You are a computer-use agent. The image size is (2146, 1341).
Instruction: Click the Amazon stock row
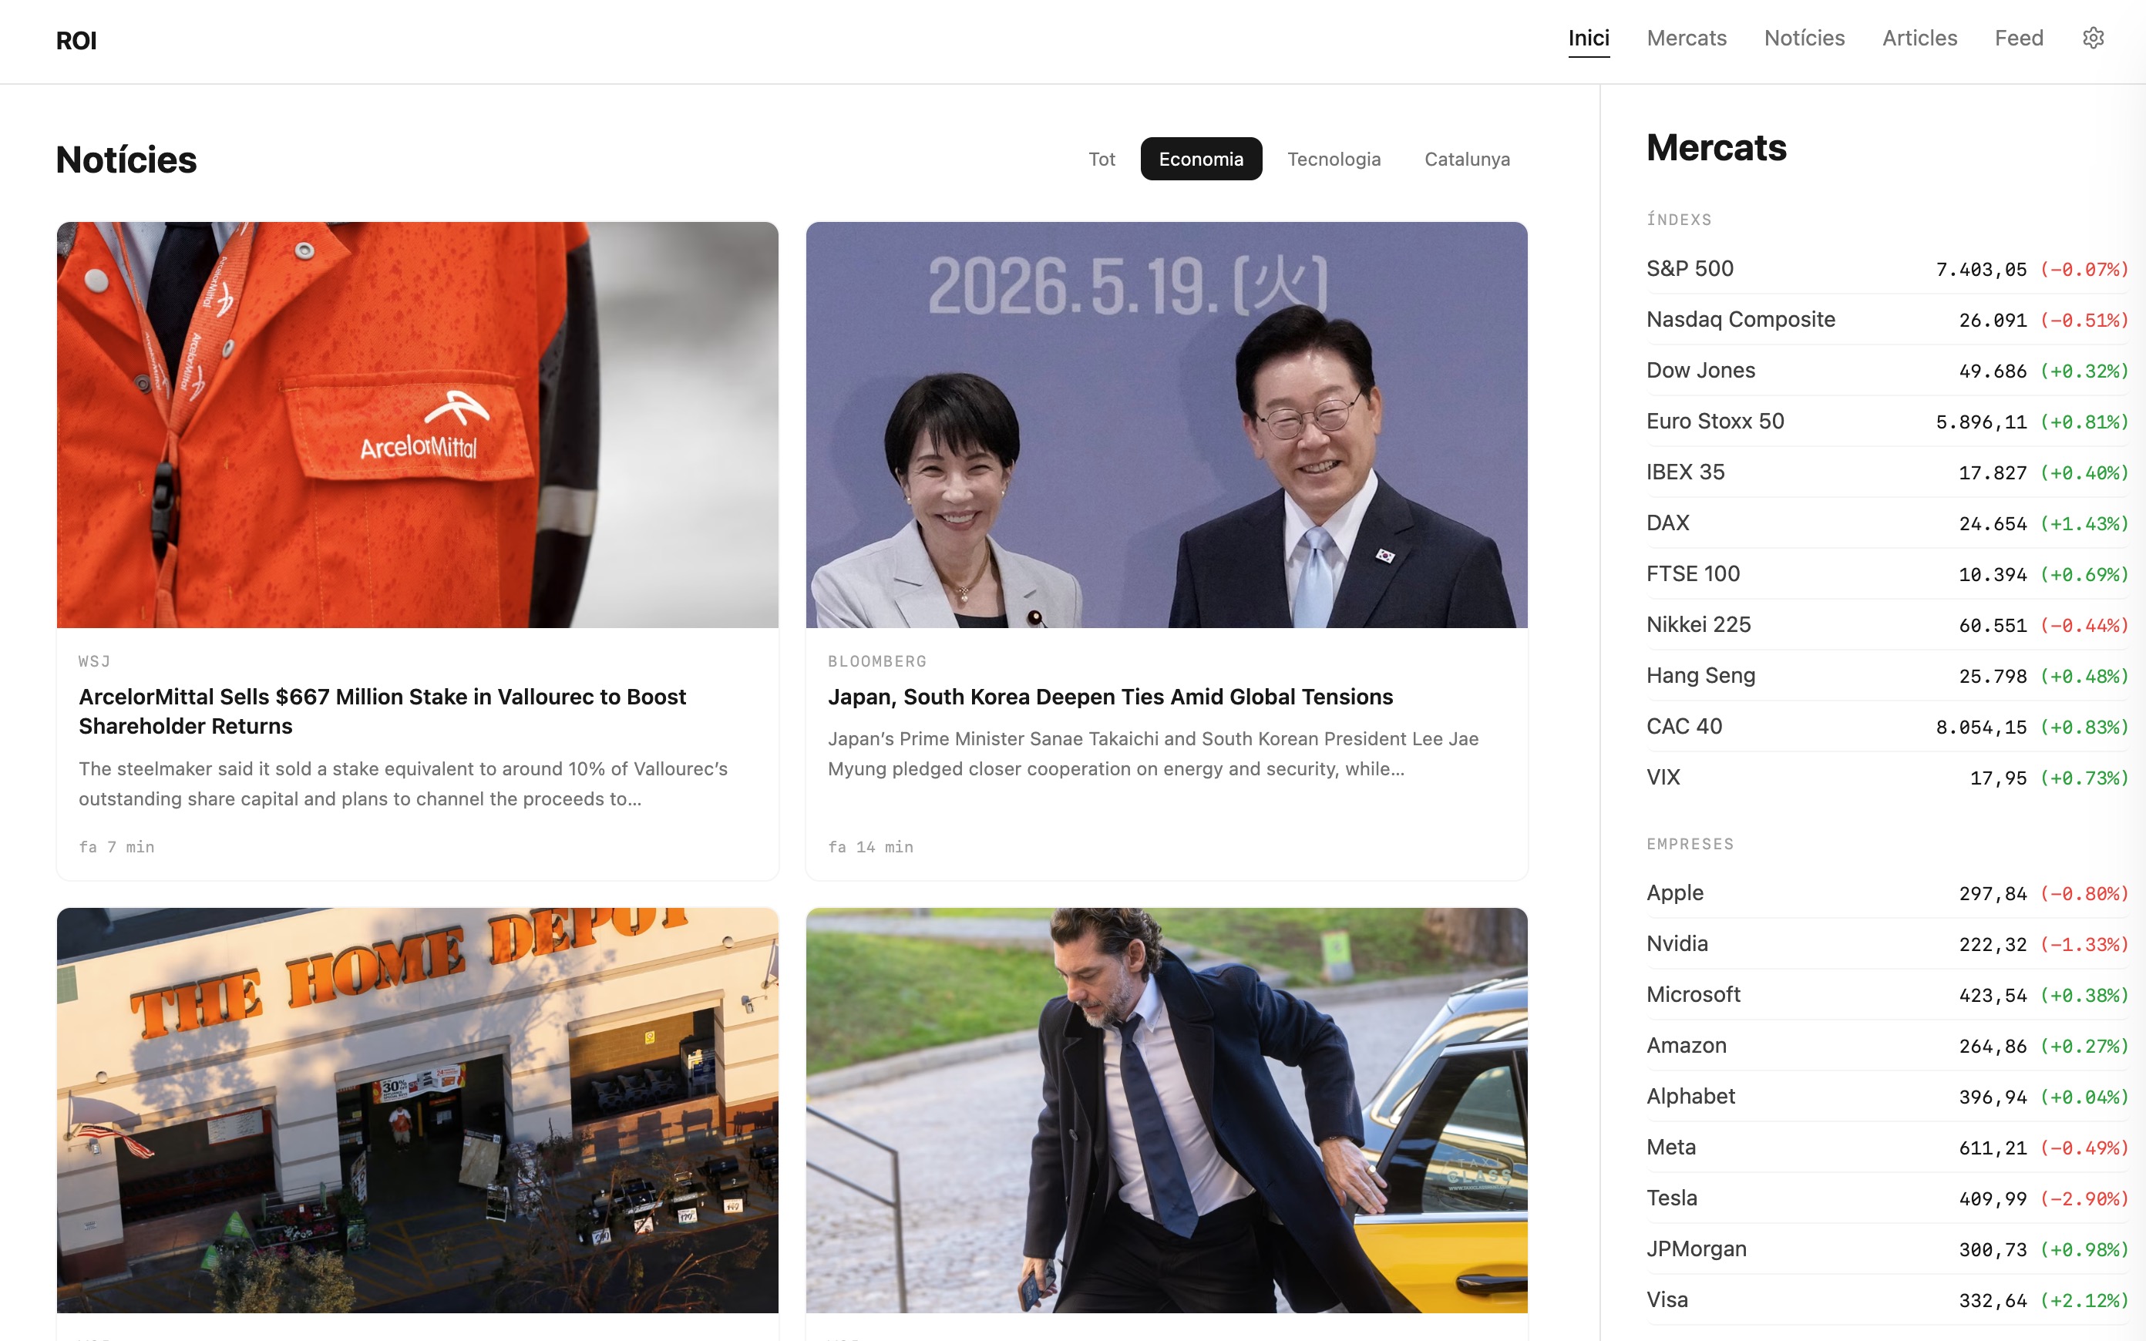pyautogui.click(x=1887, y=1046)
